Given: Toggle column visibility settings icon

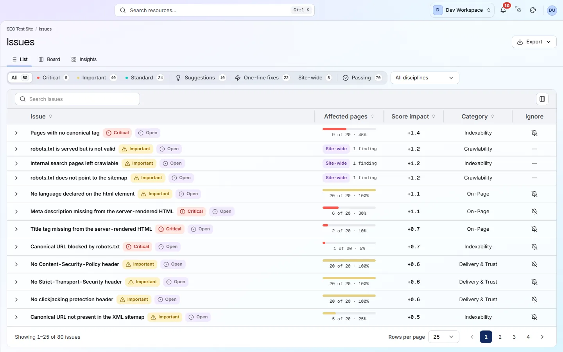Looking at the screenshot, I should coord(542,99).
